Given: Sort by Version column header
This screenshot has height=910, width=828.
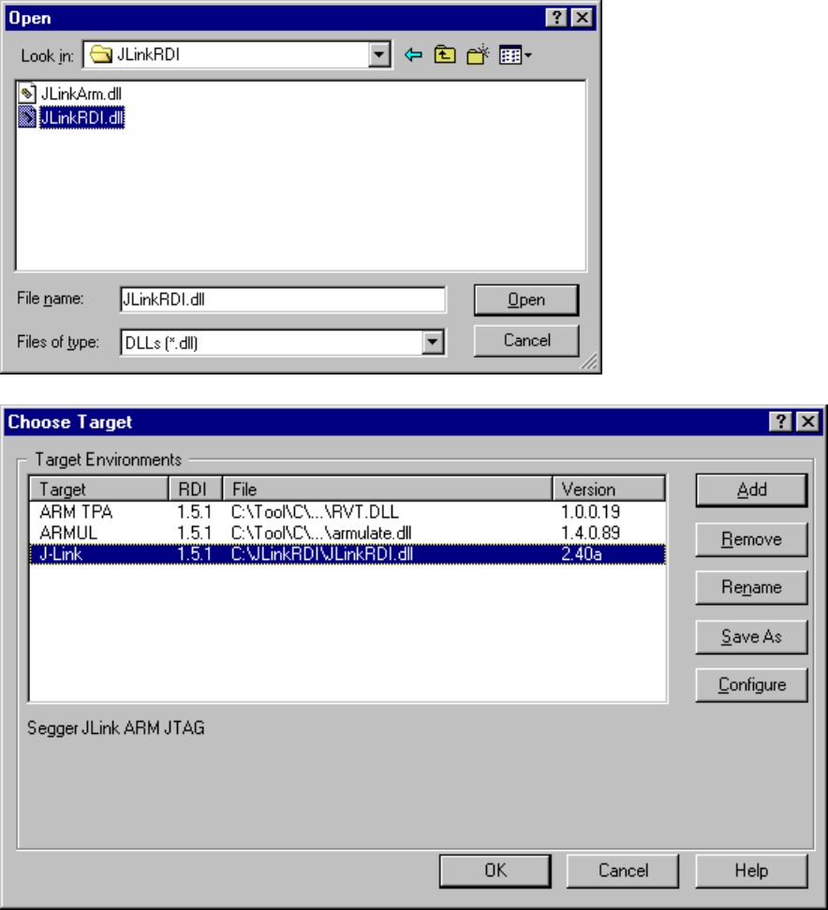Looking at the screenshot, I should click(x=609, y=489).
